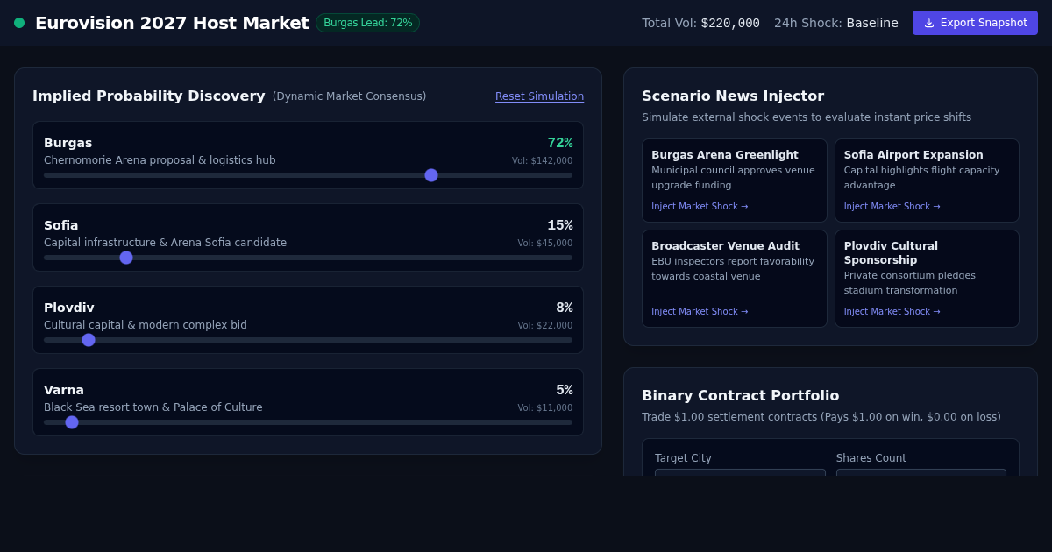Click the Sofia 15% probability value
This screenshot has width=1052, height=552.
pos(560,225)
